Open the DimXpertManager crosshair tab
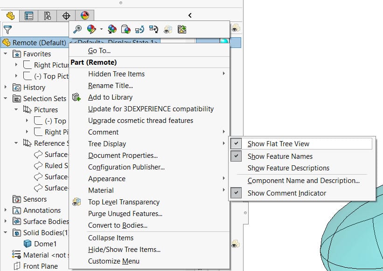 click(x=66, y=16)
